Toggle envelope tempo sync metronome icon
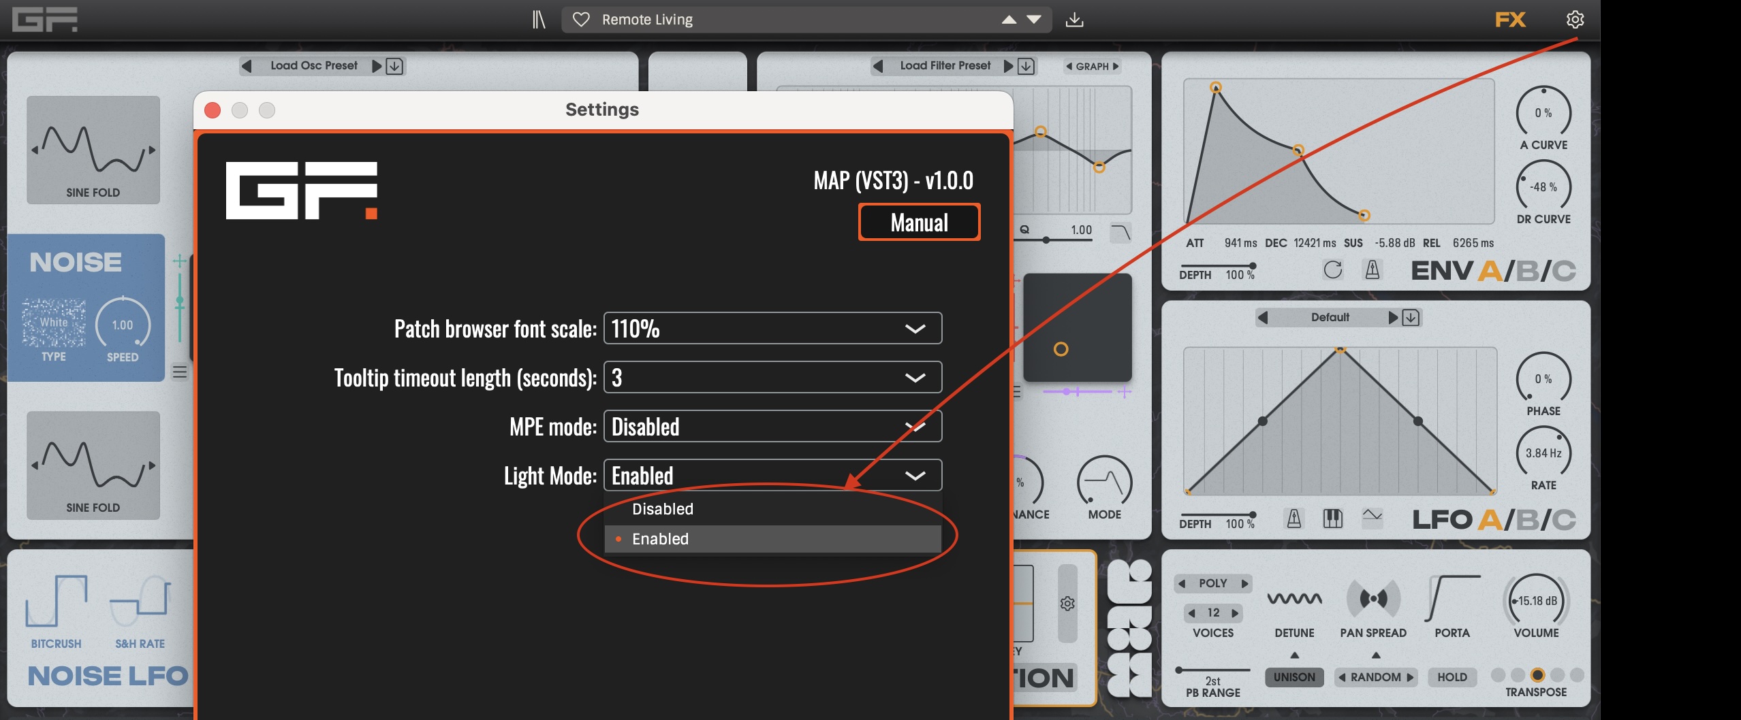The width and height of the screenshot is (1741, 720). pyautogui.click(x=1373, y=270)
